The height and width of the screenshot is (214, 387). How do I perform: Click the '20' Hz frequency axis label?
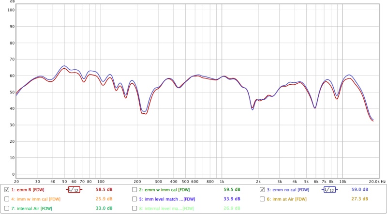(16, 182)
